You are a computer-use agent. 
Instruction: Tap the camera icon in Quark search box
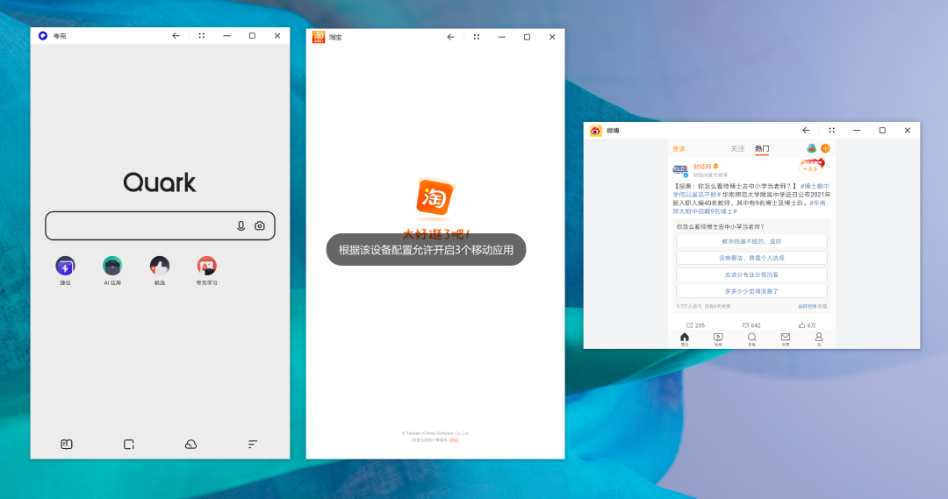(259, 225)
